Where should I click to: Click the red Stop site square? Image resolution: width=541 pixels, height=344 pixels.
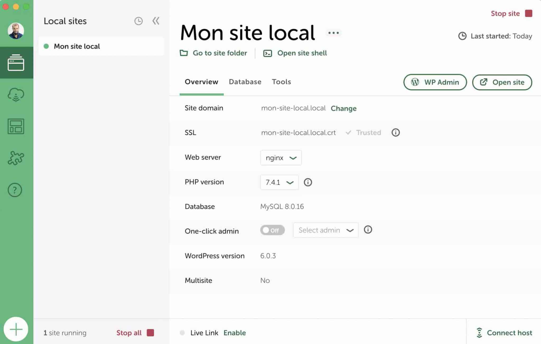point(529,13)
